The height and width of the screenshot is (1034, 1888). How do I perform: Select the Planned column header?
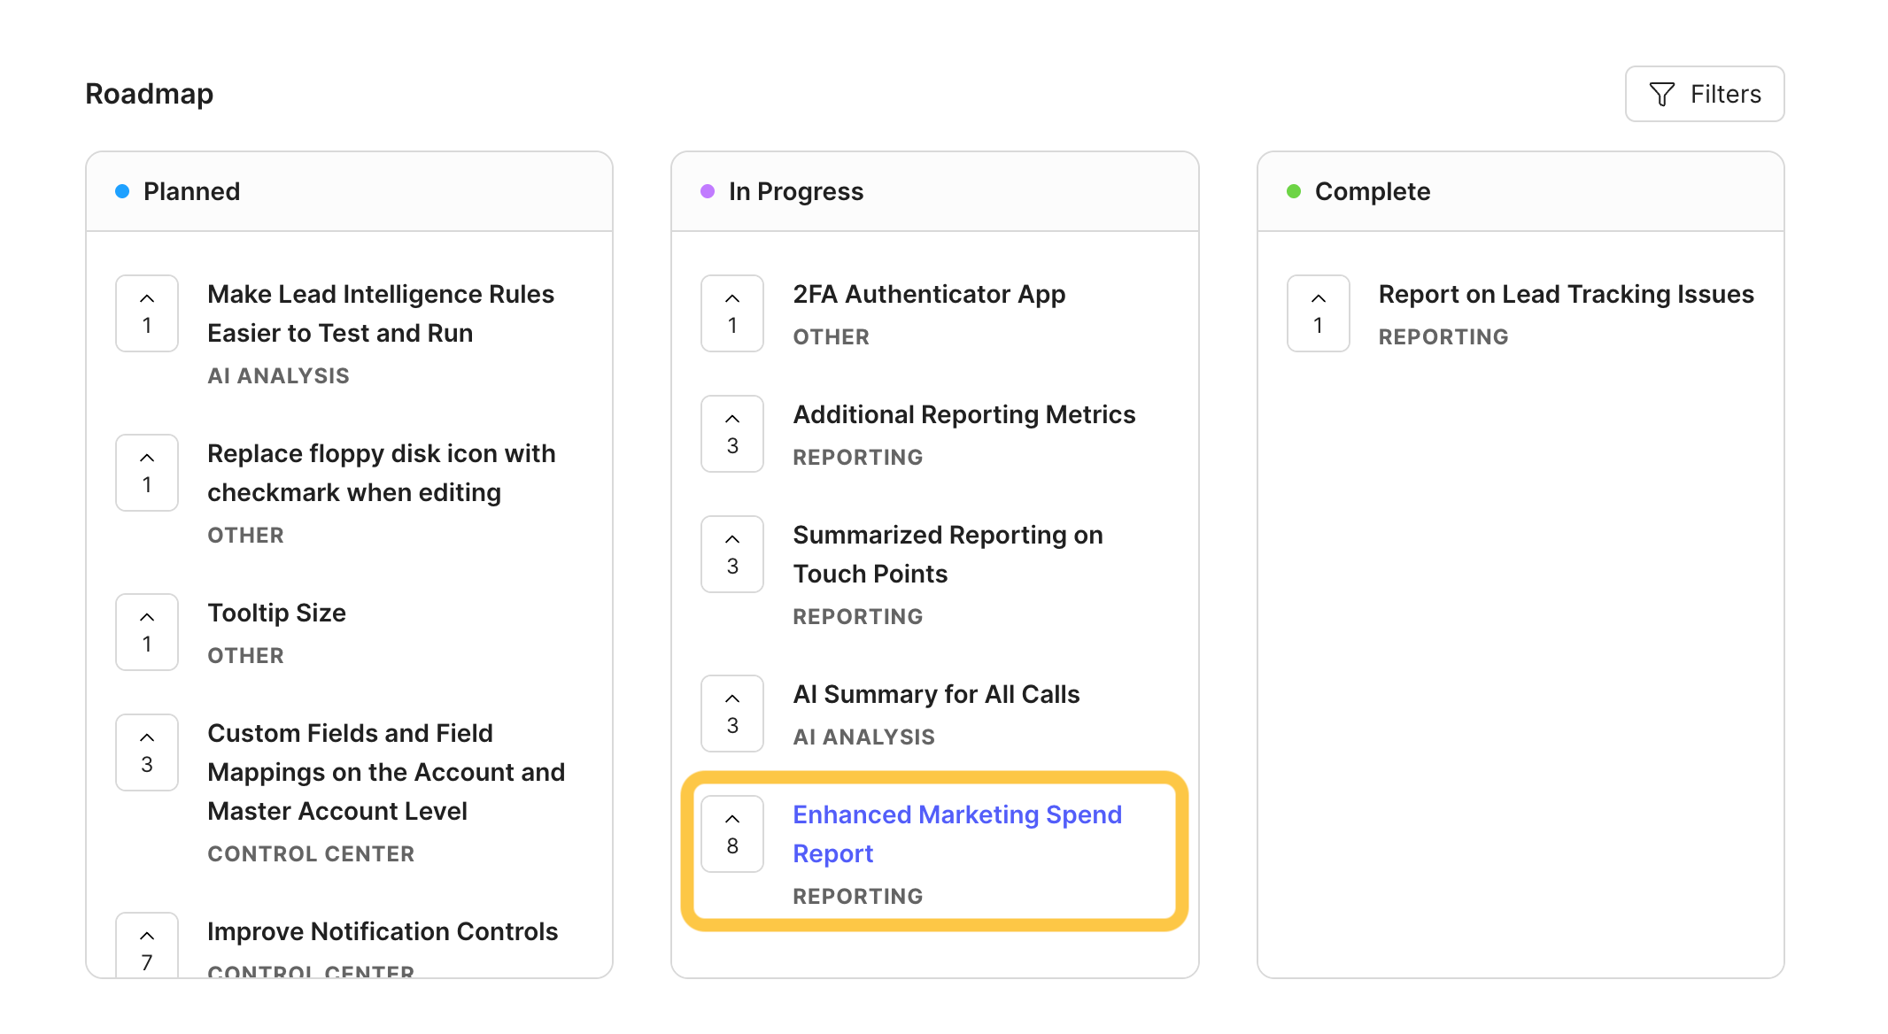[191, 191]
